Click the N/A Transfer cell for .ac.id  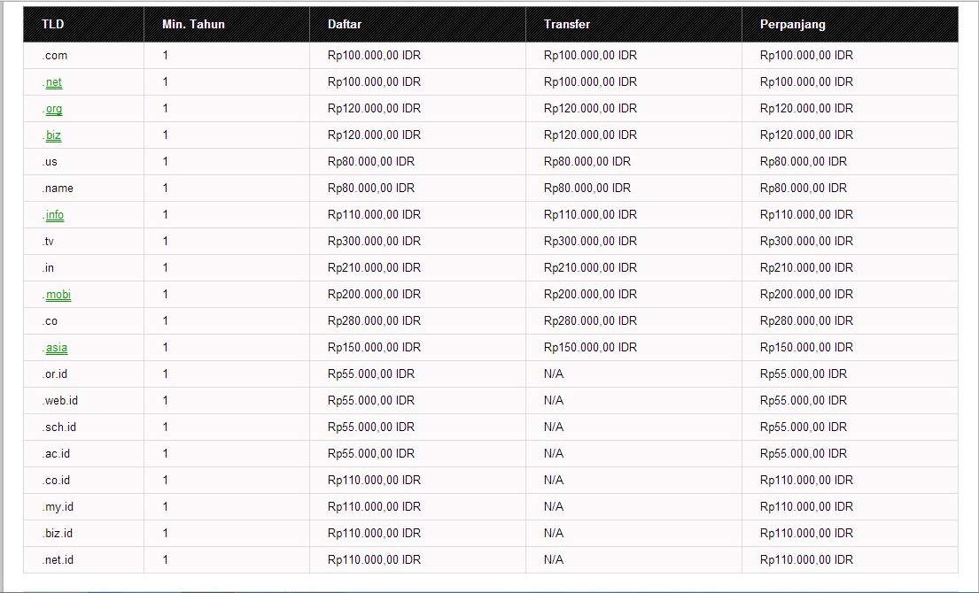tap(553, 454)
